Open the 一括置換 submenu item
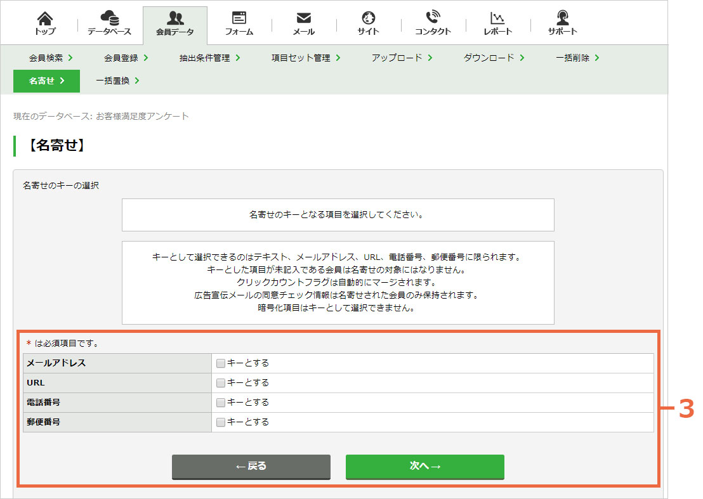This screenshot has width=703, height=499. point(117,81)
